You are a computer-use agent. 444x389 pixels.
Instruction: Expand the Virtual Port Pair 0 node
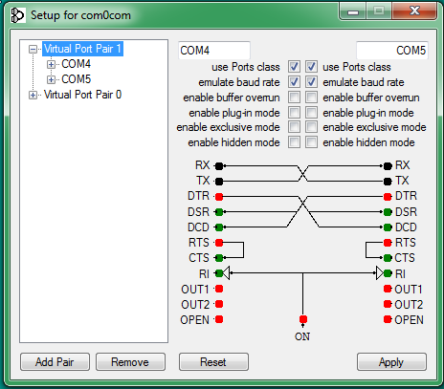point(33,95)
